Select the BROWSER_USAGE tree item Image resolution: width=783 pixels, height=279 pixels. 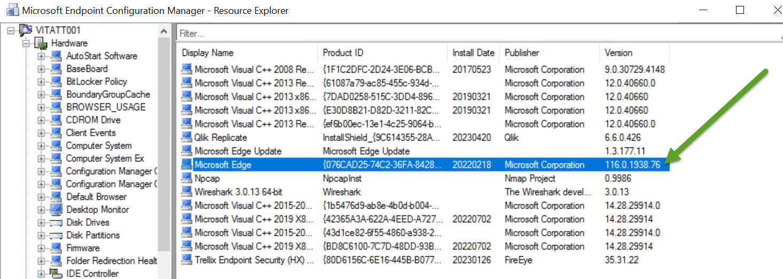(x=106, y=107)
